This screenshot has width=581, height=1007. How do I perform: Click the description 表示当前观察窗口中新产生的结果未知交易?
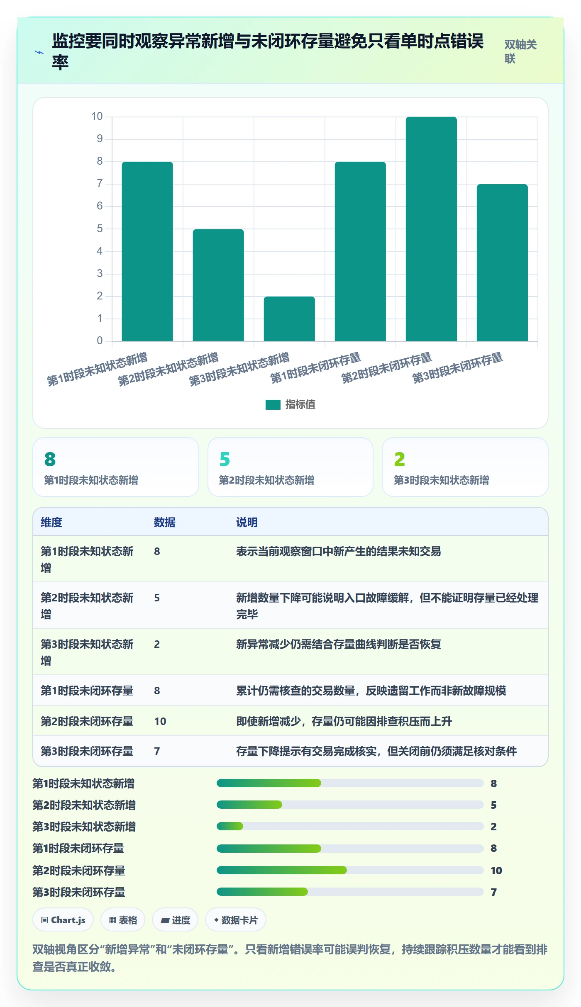point(339,551)
